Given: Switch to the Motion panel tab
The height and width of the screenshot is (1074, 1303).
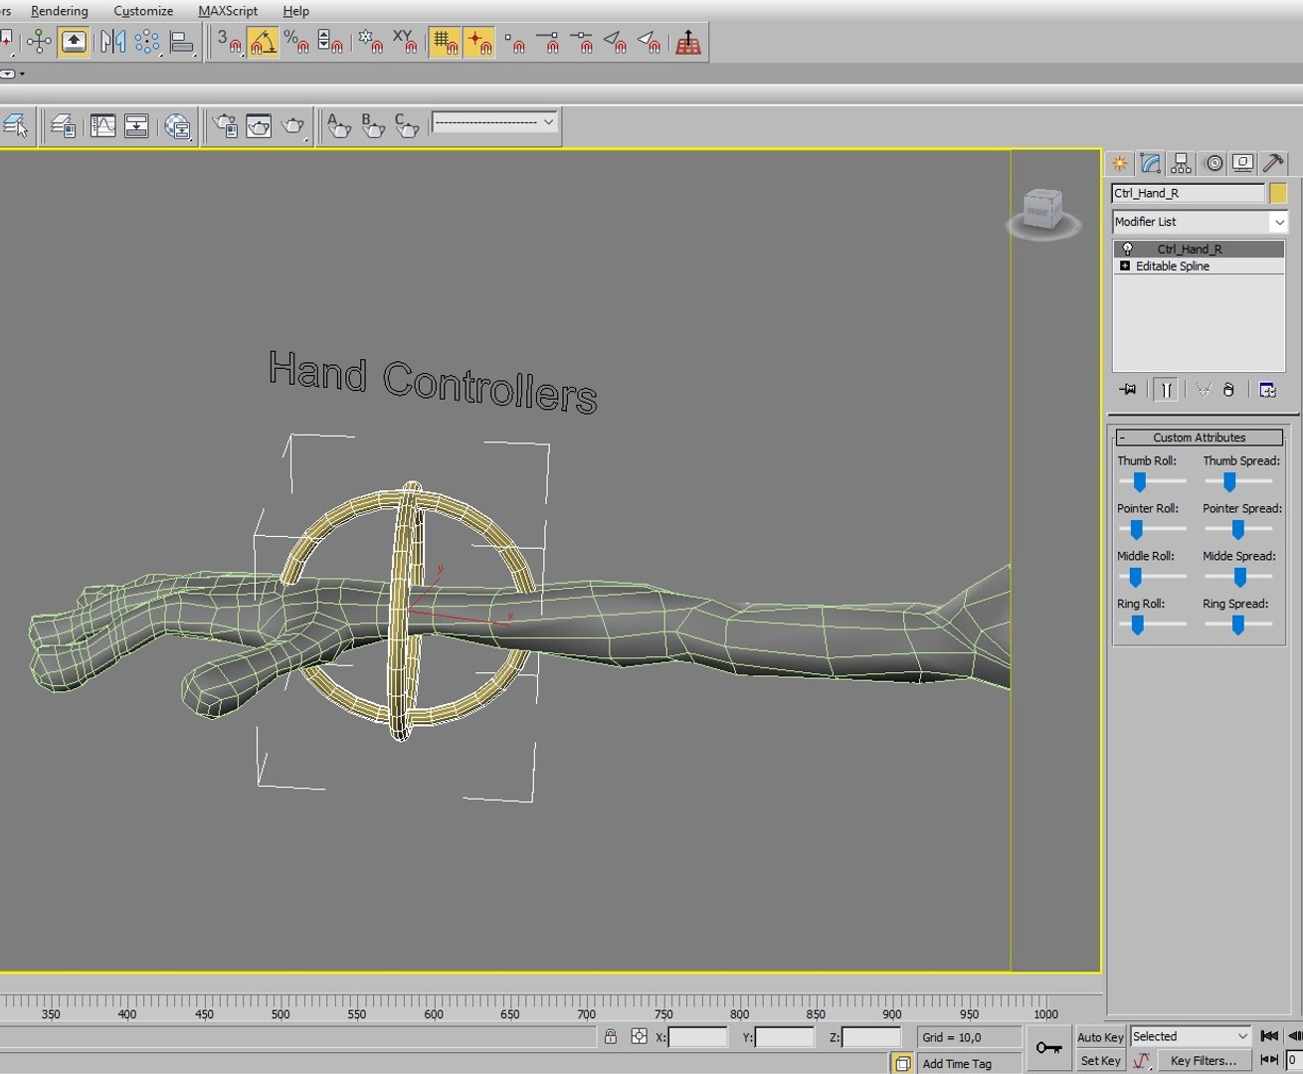Looking at the screenshot, I should (1212, 163).
